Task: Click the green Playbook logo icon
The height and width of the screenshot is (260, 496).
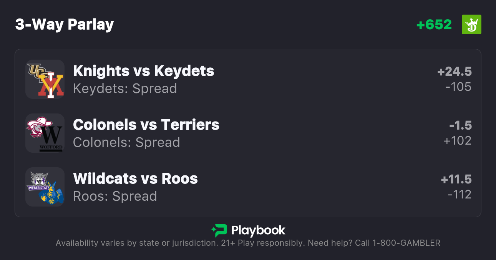Action: tap(219, 230)
